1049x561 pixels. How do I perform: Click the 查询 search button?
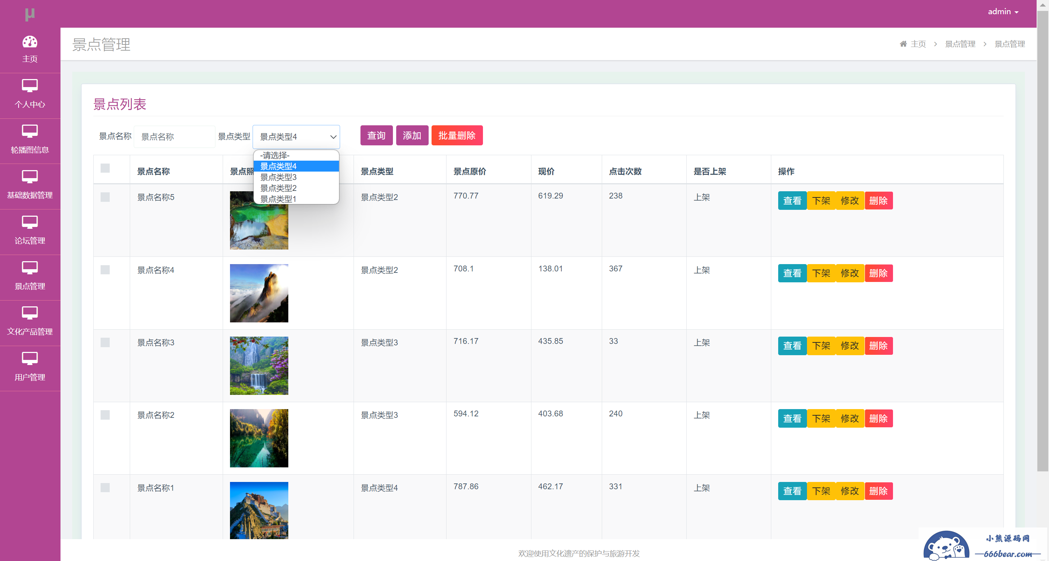pos(376,135)
